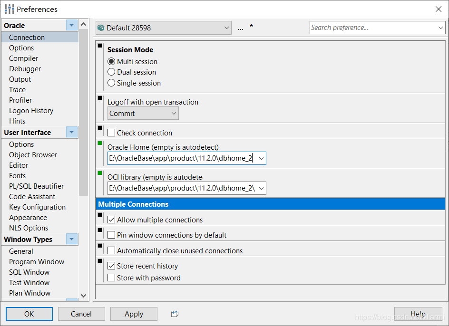The height and width of the screenshot is (326, 449).
Task: Open Profiler preferences
Action: coord(20,100)
